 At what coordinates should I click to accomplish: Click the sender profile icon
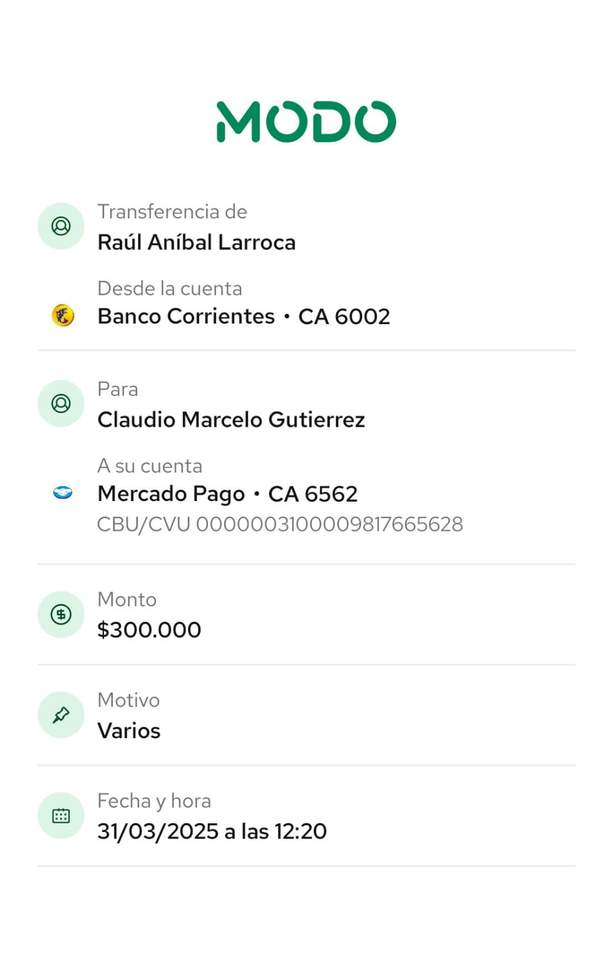point(61,226)
